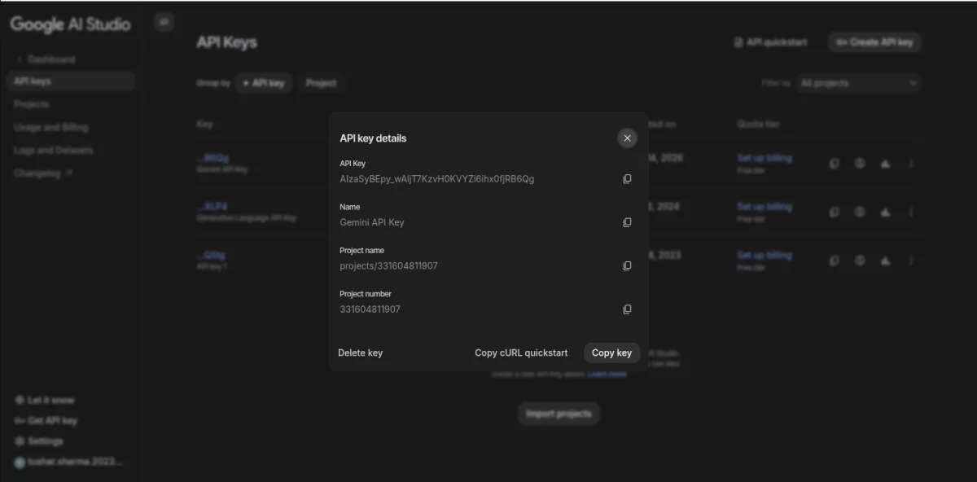Click Copy cURL quickstart
This screenshot has width=977, height=482.
521,353
